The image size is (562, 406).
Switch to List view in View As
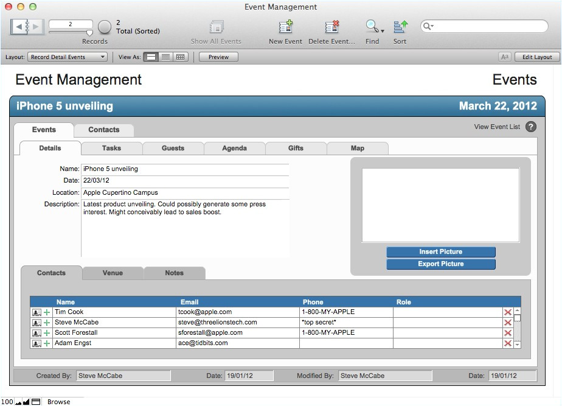165,57
